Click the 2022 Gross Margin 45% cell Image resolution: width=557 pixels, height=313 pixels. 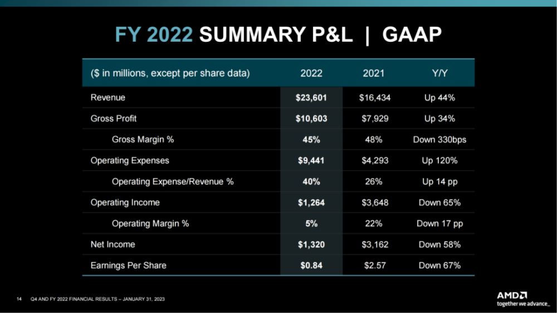coord(311,140)
